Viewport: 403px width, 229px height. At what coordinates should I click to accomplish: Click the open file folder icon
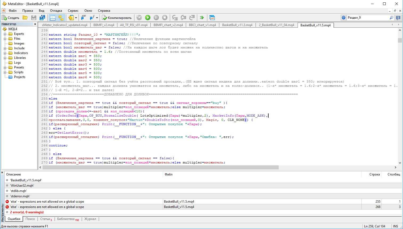(x=25, y=18)
